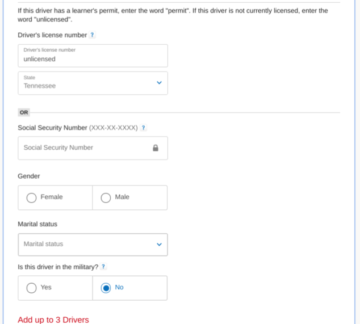360x324 pixels.
Task: Open help for Driver's license number
Action: [x=92, y=35]
